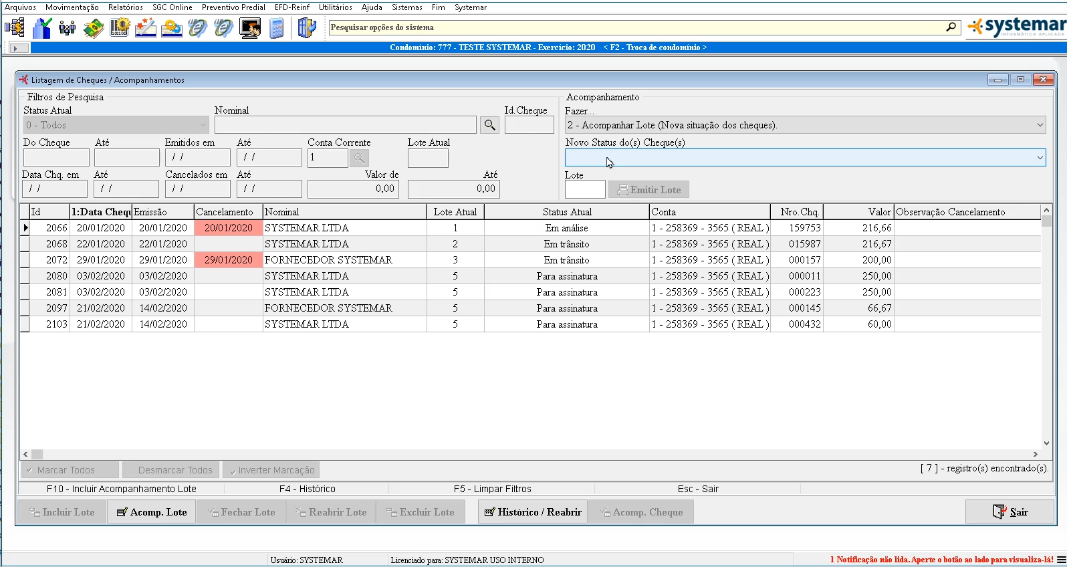Screen dimensions: 1067x567
Task: Click Acomp. Lote button
Action: [x=152, y=512]
